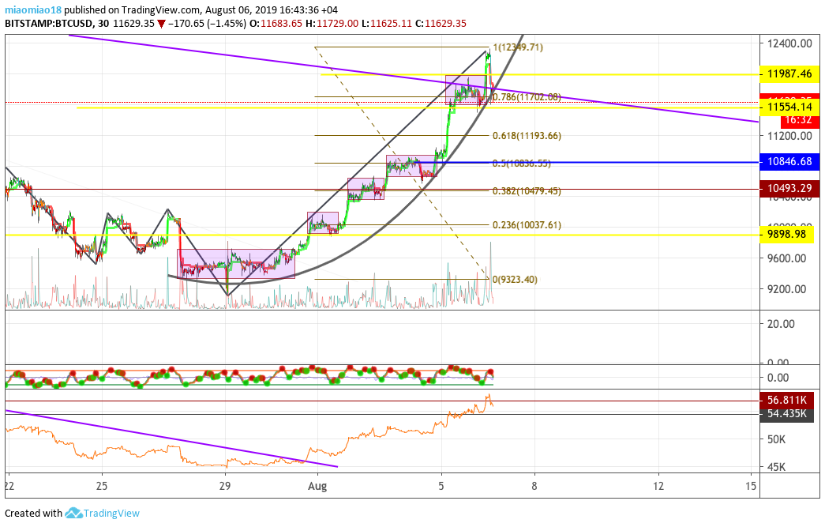The image size is (825, 527).
Task: Click Fibonacci level 0.236(10037.61) label
Action: [527, 225]
